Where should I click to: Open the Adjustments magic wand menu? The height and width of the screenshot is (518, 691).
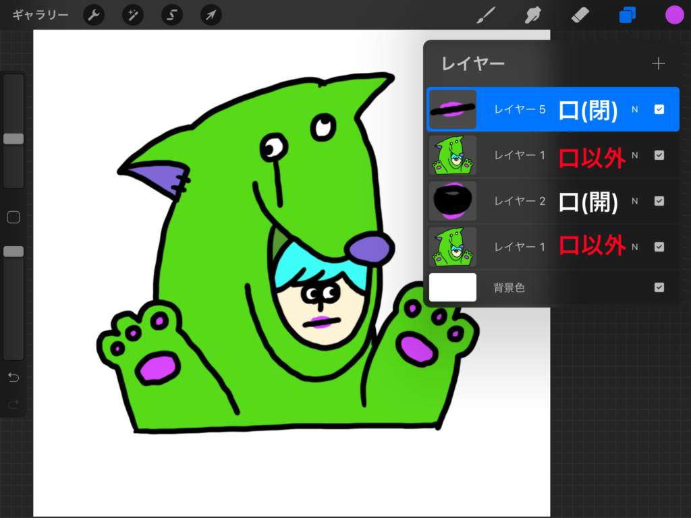coord(133,16)
